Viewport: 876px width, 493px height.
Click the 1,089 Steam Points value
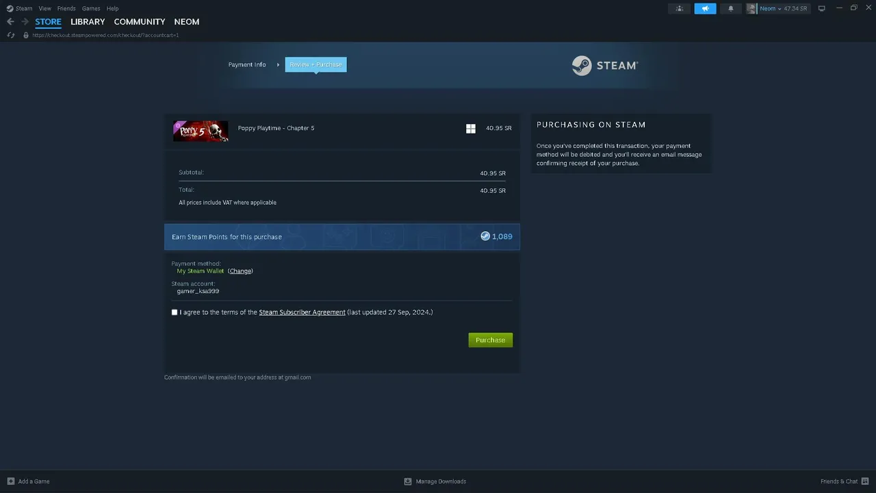point(502,236)
